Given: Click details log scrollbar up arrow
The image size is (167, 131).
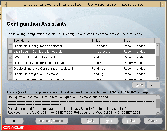Looking at the screenshot, I should (x=158, y=97).
